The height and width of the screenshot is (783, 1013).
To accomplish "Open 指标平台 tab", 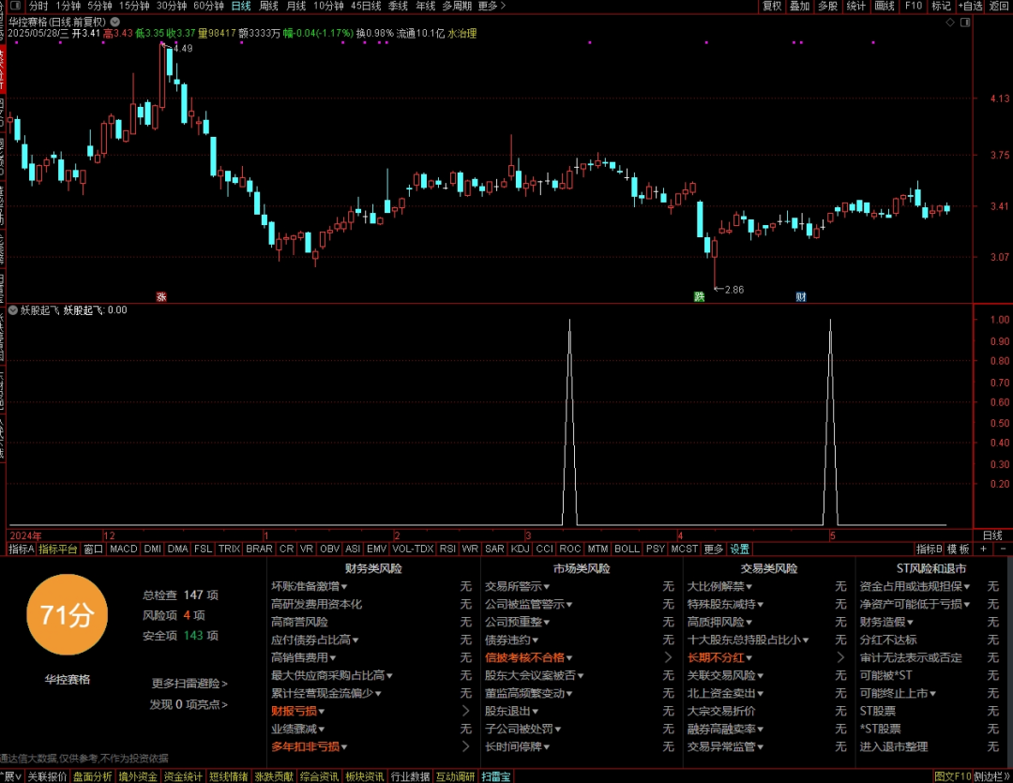I will [58, 549].
